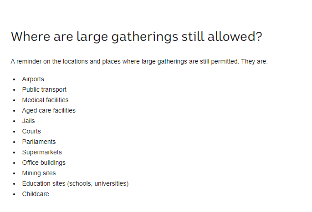Click the heading 'Where are large gatherings still allowed?'
The image size is (312, 212).
point(137,37)
